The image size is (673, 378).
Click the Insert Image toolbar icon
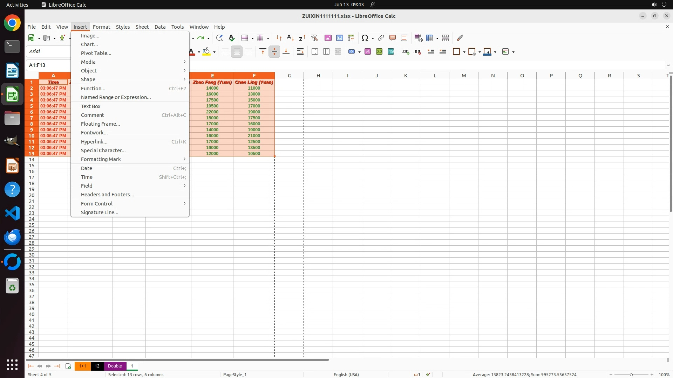(328, 38)
